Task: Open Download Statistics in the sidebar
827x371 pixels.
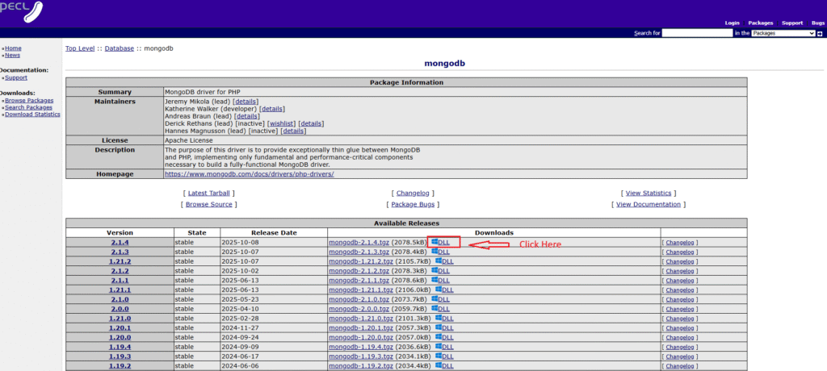Action: (32, 115)
